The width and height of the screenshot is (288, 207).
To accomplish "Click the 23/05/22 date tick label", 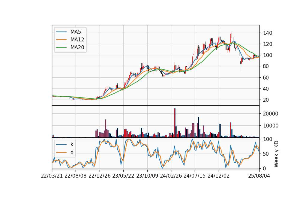I will [x=123, y=176].
